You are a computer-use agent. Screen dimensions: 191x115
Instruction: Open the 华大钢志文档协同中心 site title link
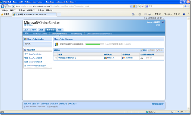tap(67, 58)
